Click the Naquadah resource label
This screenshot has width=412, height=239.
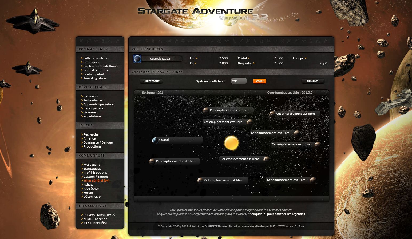coord(246,63)
